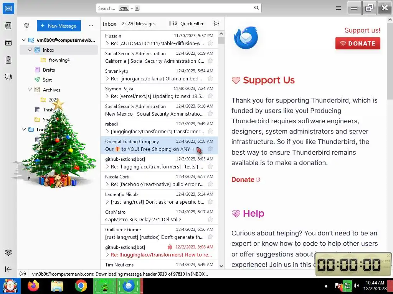393x294 pixels.
Task: Star the New Mexico Social Security message
Action: click(x=210, y=114)
